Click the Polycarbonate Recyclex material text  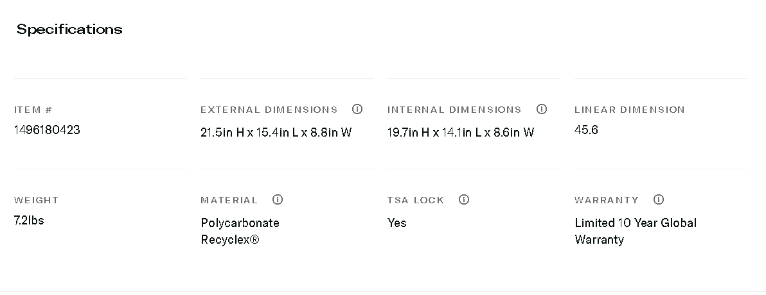(x=240, y=232)
